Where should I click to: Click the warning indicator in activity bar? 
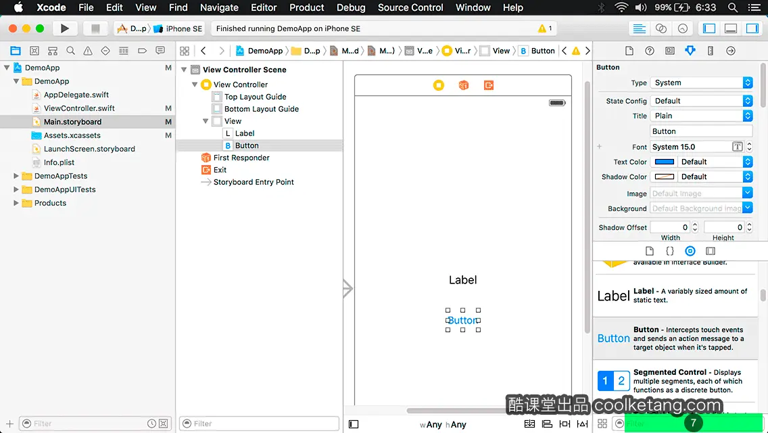(x=545, y=28)
